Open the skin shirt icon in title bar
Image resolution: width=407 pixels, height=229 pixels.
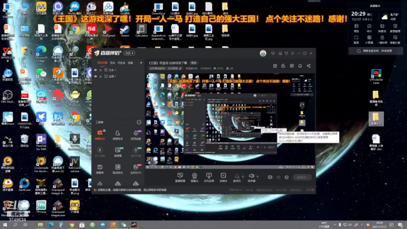pos(286,53)
